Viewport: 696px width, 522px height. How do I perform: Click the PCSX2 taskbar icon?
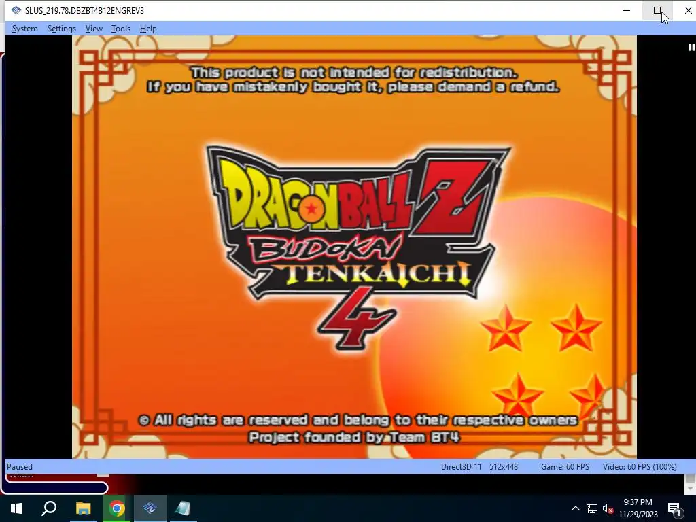150,508
